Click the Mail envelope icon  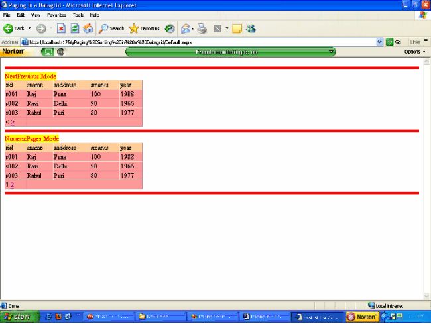[x=186, y=28]
